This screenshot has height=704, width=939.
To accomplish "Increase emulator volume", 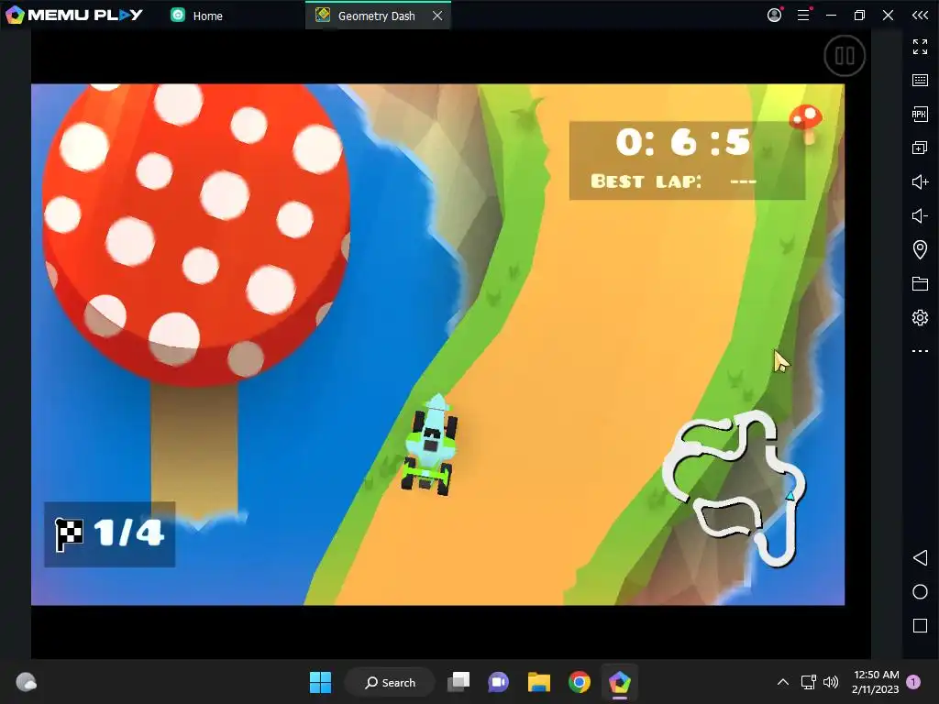I will [x=920, y=181].
